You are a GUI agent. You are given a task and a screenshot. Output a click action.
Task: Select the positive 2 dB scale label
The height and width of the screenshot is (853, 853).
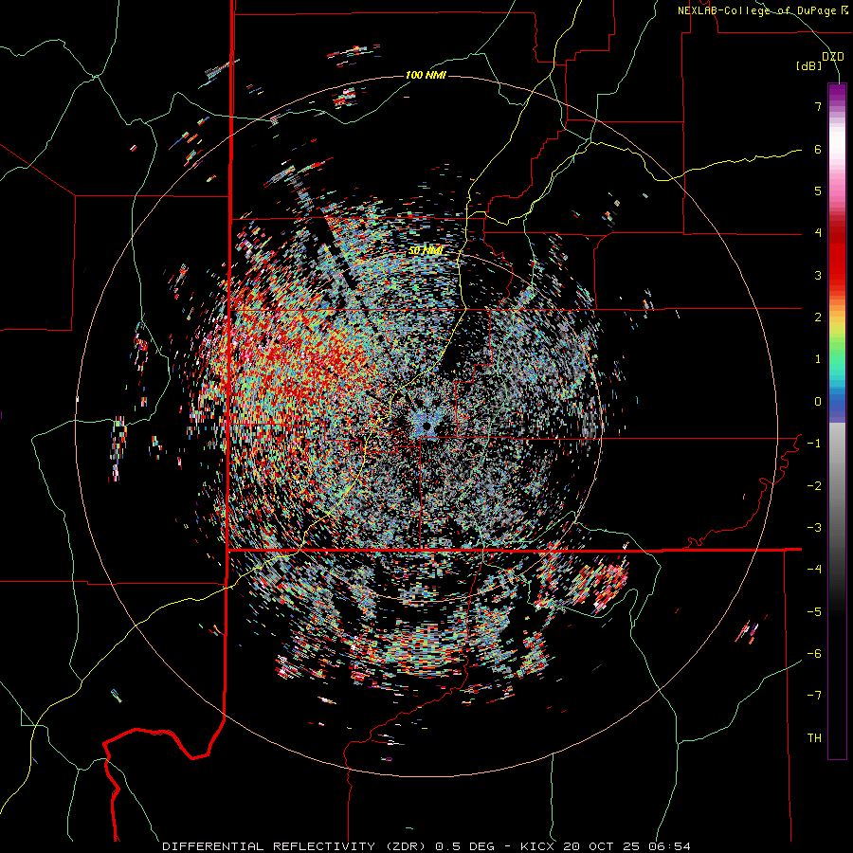[818, 318]
